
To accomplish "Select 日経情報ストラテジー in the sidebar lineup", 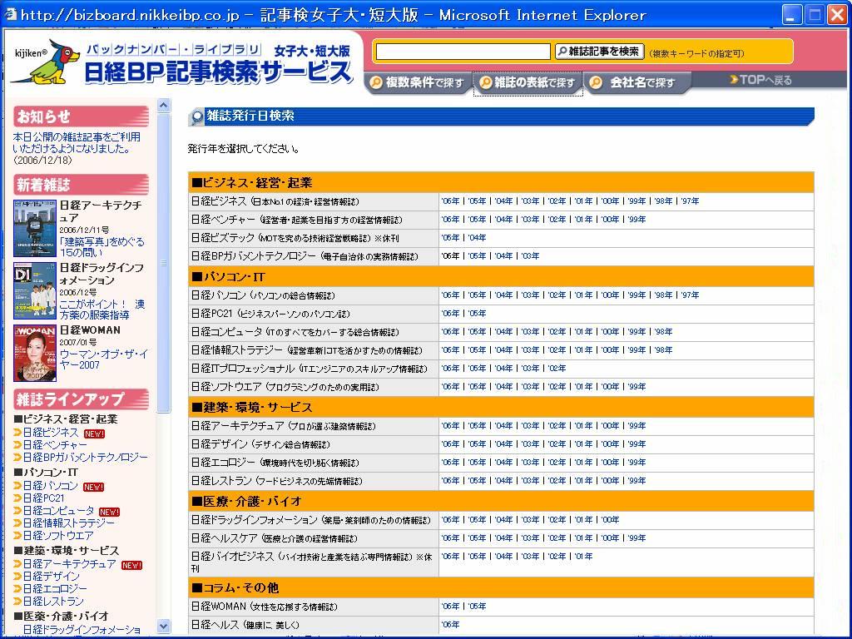I will (68, 523).
